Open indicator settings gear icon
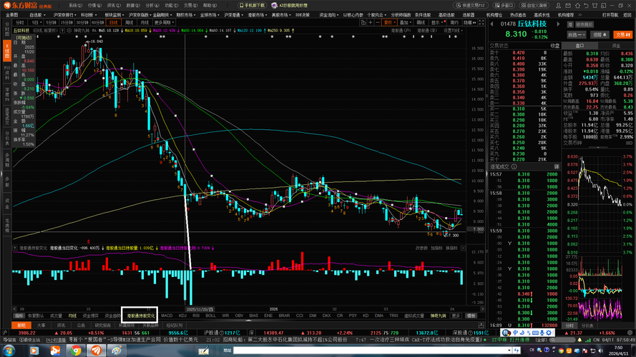 (69, 31)
